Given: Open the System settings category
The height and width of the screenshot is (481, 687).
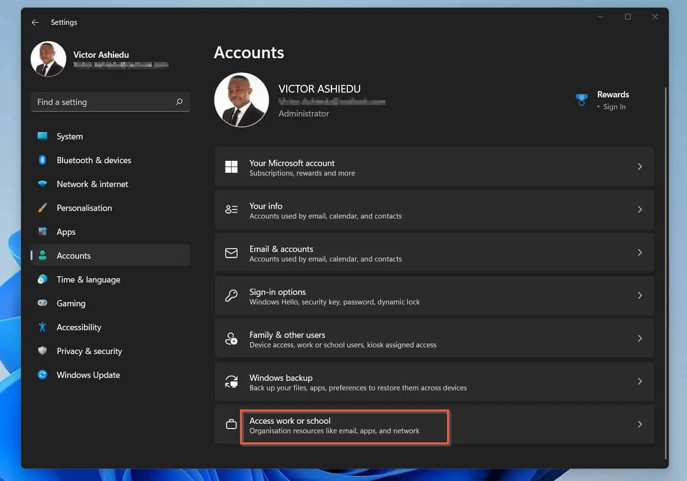Looking at the screenshot, I should 111,136.
